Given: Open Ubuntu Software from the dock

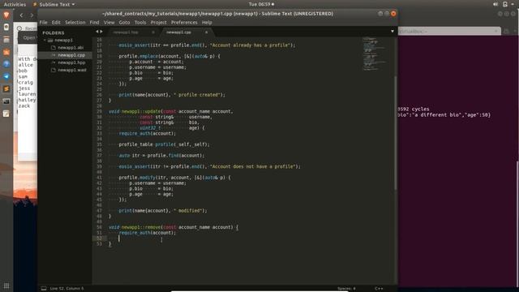Looking at the screenshot, I should click(x=6, y=52).
